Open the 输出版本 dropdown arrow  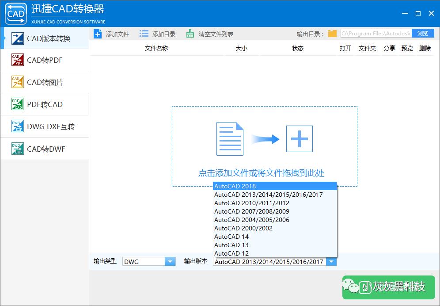(x=331, y=261)
